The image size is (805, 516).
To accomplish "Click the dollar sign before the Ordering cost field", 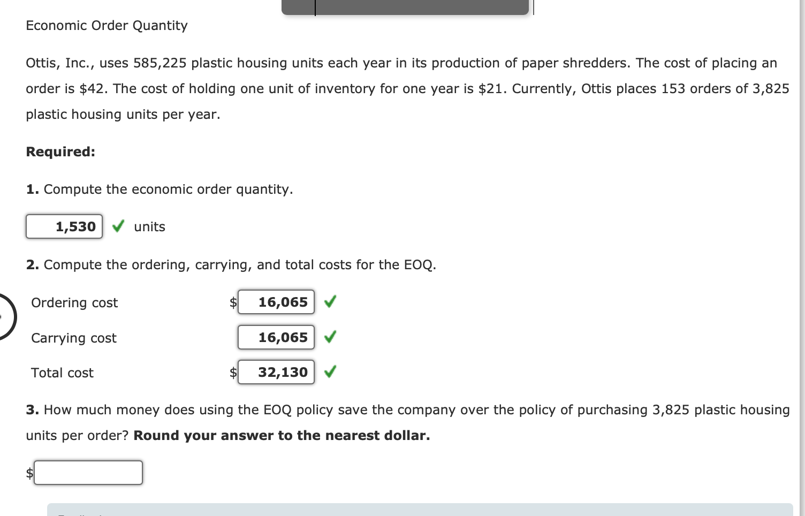I will coord(233,302).
